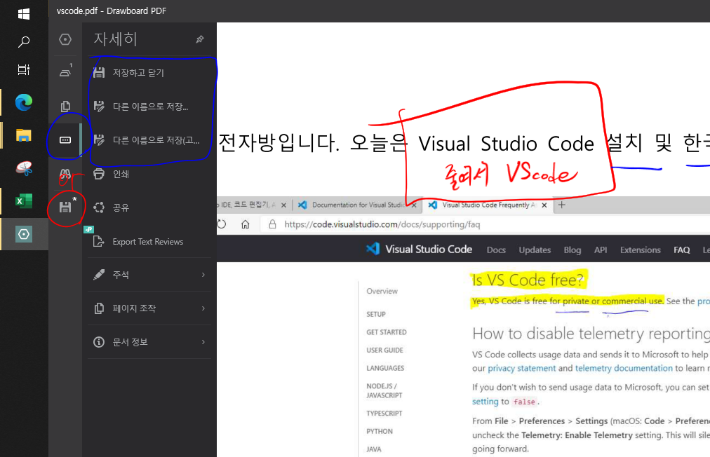Image resolution: width=710 pixels, height=457 pixels.
Task: Click FAQ in VS Code site nav
Action: click(x=681, y=250)
